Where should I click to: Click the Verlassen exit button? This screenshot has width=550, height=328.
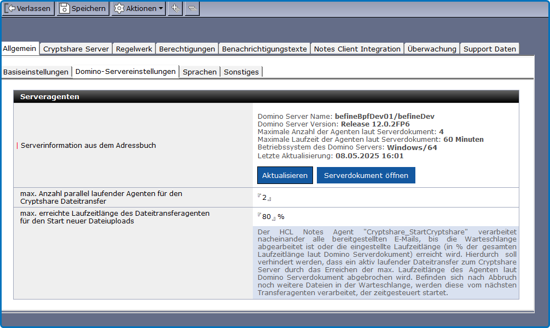pyautogui.click(x=28, y=8)
